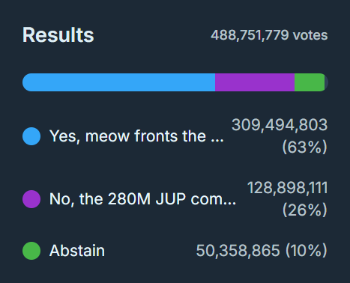Click the Results heading

pyautogui.click(x=58, y=35)
